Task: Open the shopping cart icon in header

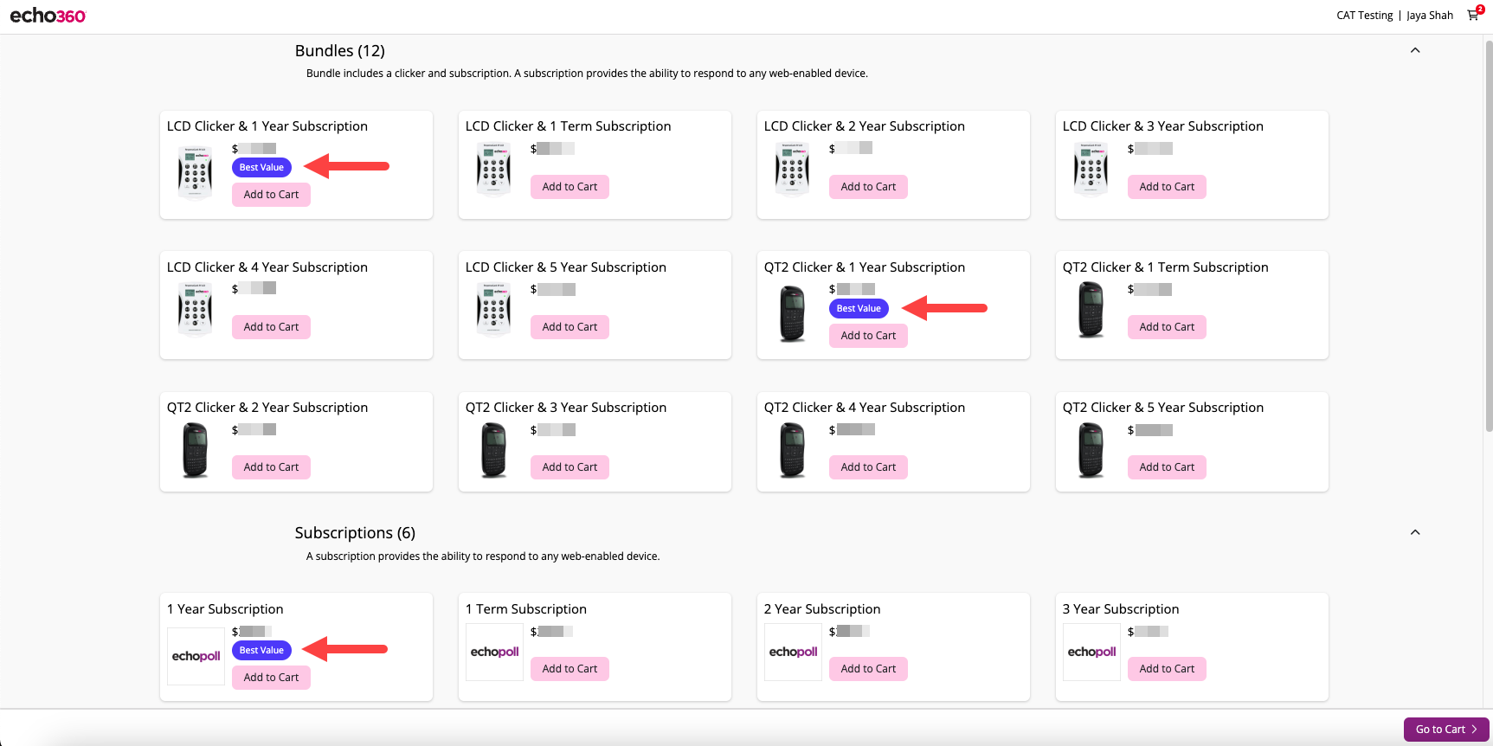Action: pos(1473,15)
